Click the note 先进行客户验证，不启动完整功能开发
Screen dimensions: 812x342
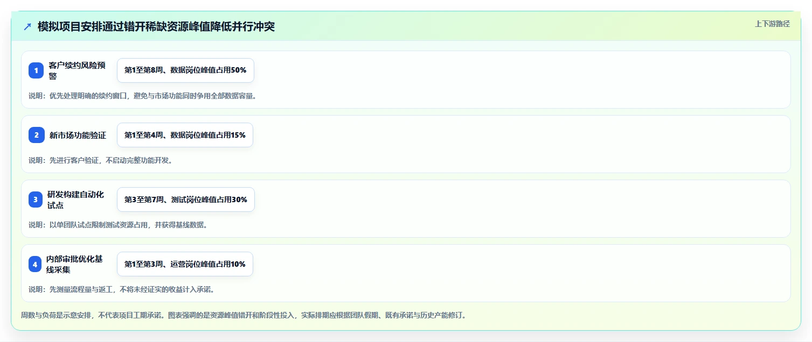pyautogui.click(x=100, y=160)
